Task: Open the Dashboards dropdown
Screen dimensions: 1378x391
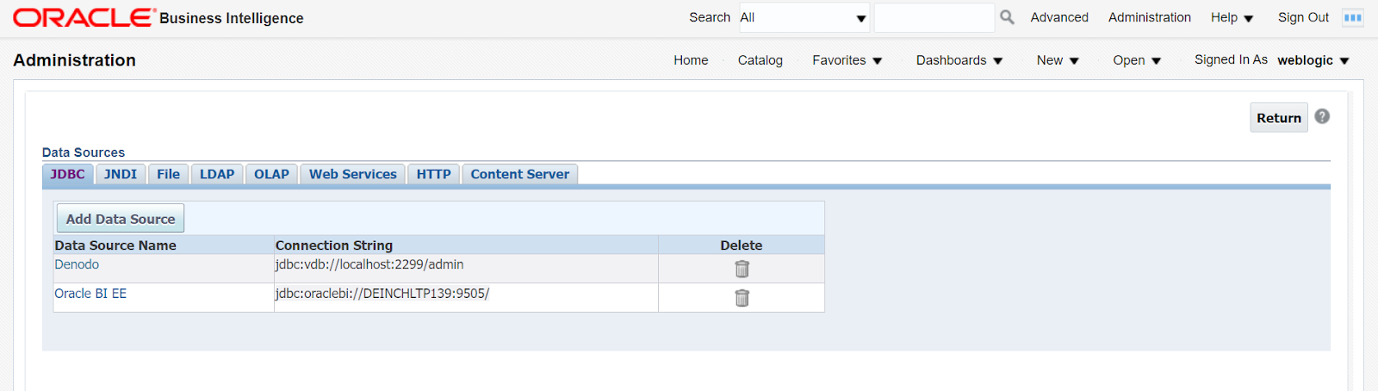Action: point(959,60)
